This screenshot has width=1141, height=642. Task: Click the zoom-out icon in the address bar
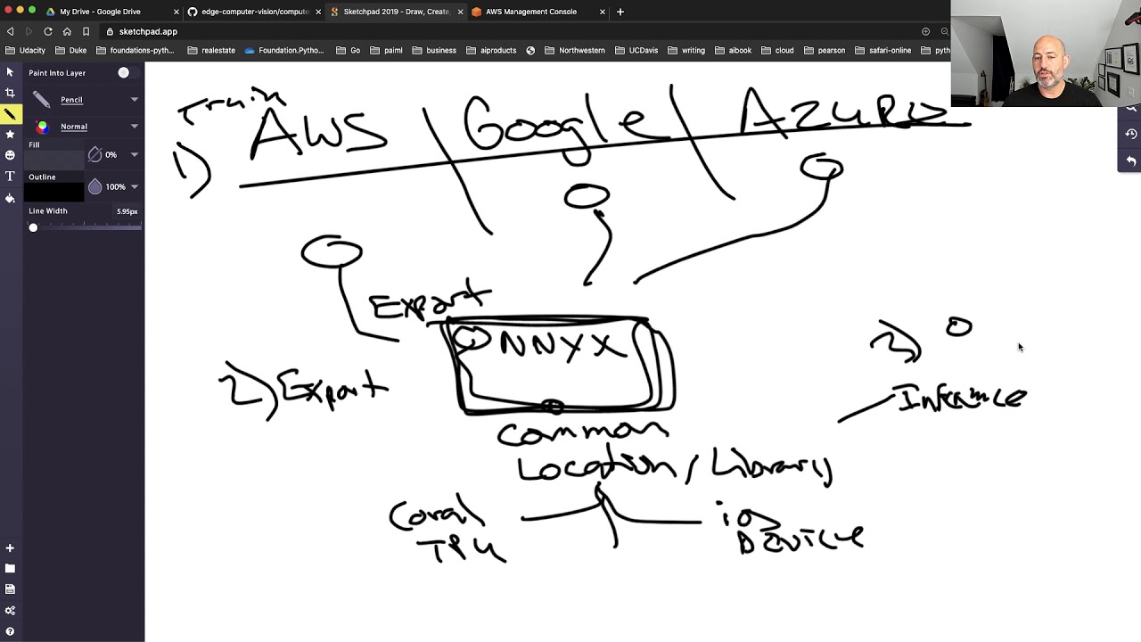click(x=944, y=31)
